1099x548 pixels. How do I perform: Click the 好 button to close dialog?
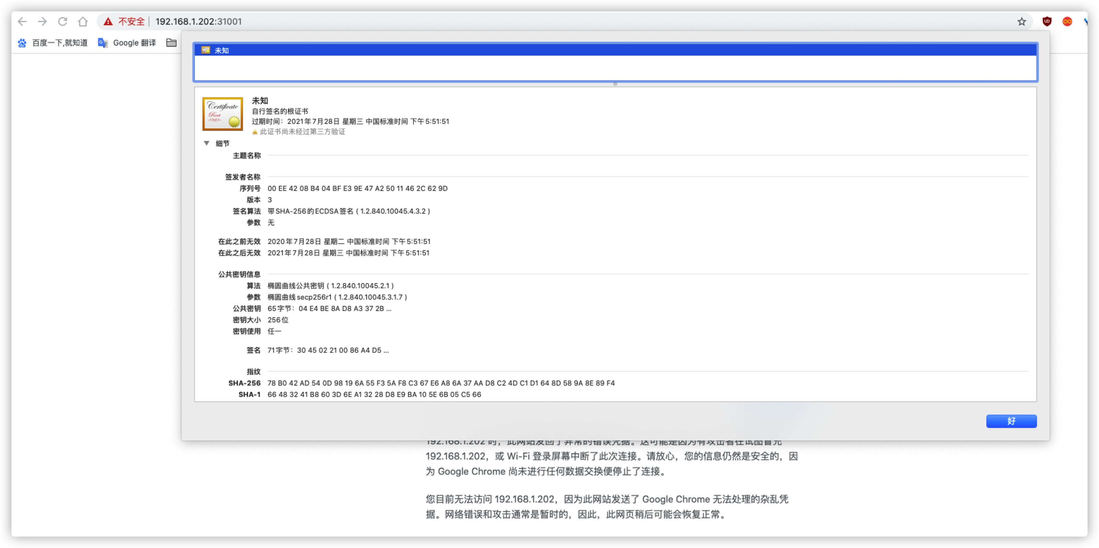coord(1011,421)
